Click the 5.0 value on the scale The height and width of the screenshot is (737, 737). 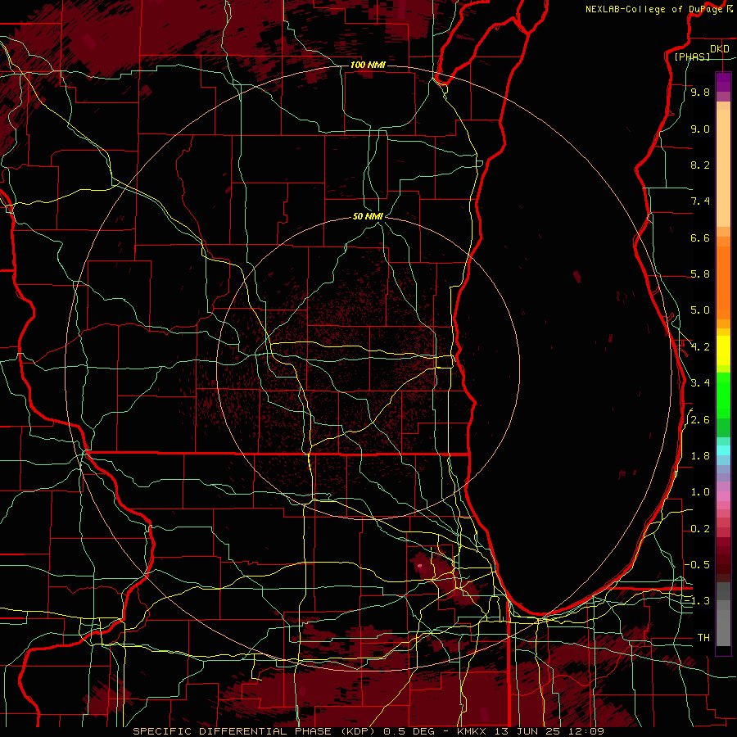click(x=700, y=310)
